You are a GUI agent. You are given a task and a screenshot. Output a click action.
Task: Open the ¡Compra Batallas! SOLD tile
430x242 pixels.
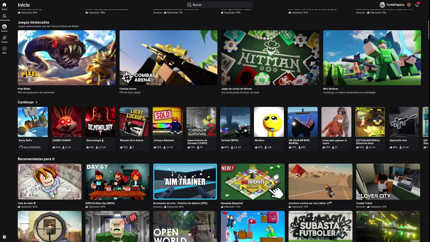coord(168,122)
